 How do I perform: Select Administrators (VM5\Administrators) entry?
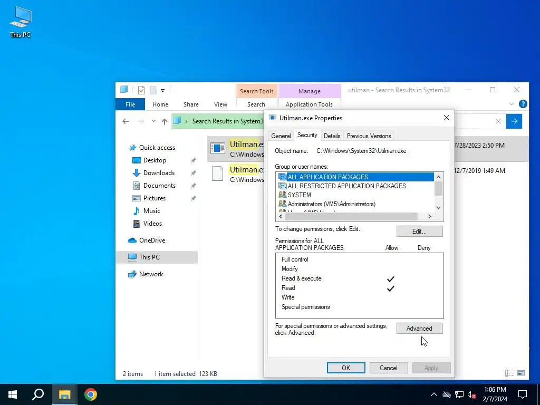coord(355,204)
